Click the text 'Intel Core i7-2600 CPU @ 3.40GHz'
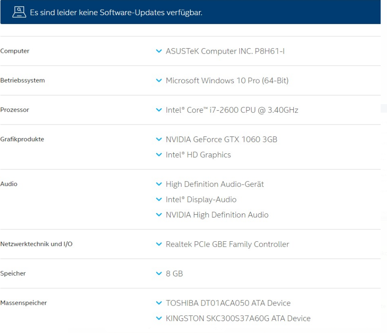The image size is (387, 333). pyautogui.click(x=232, y=110)
